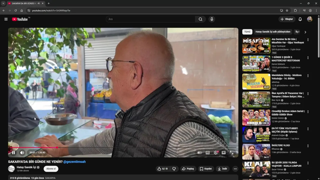Close the SAKARYA'DA BİR GÜNDE tab

click(x=42, y=3)
